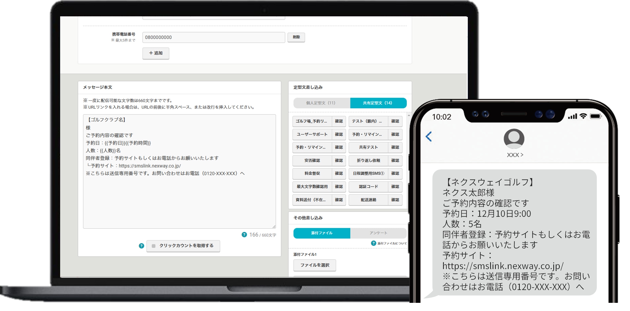630x311 pixels.
Task: Click 削除 to remove the phone number
Action: tap(296, 37)
